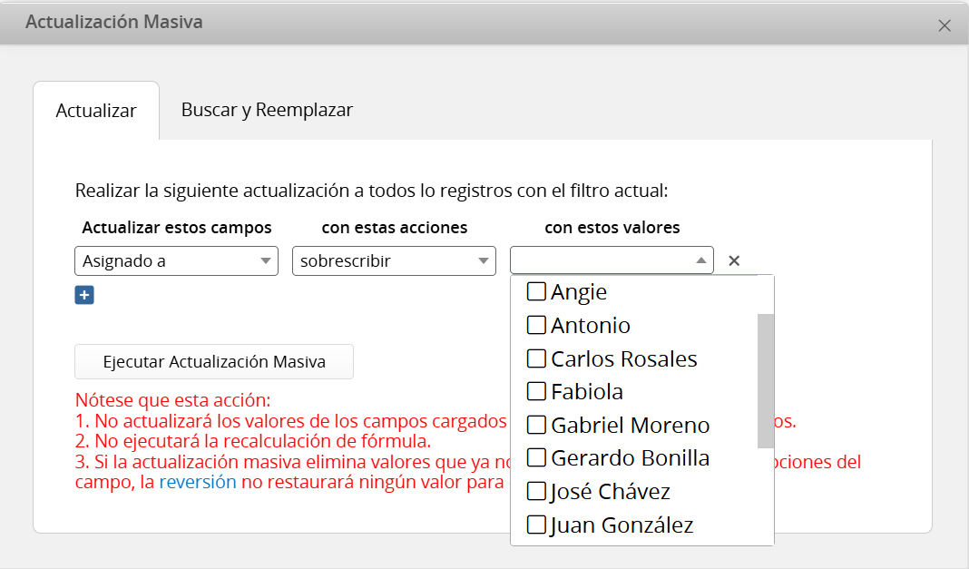Tick the Antonio option
Viewport: 969px width, 569px height.
536,325
